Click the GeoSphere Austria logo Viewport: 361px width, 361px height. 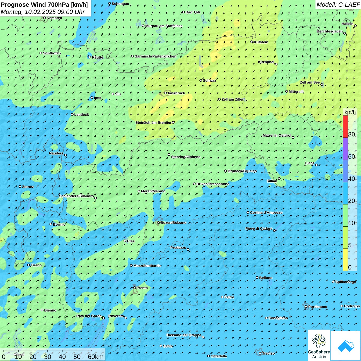point(319,345)
